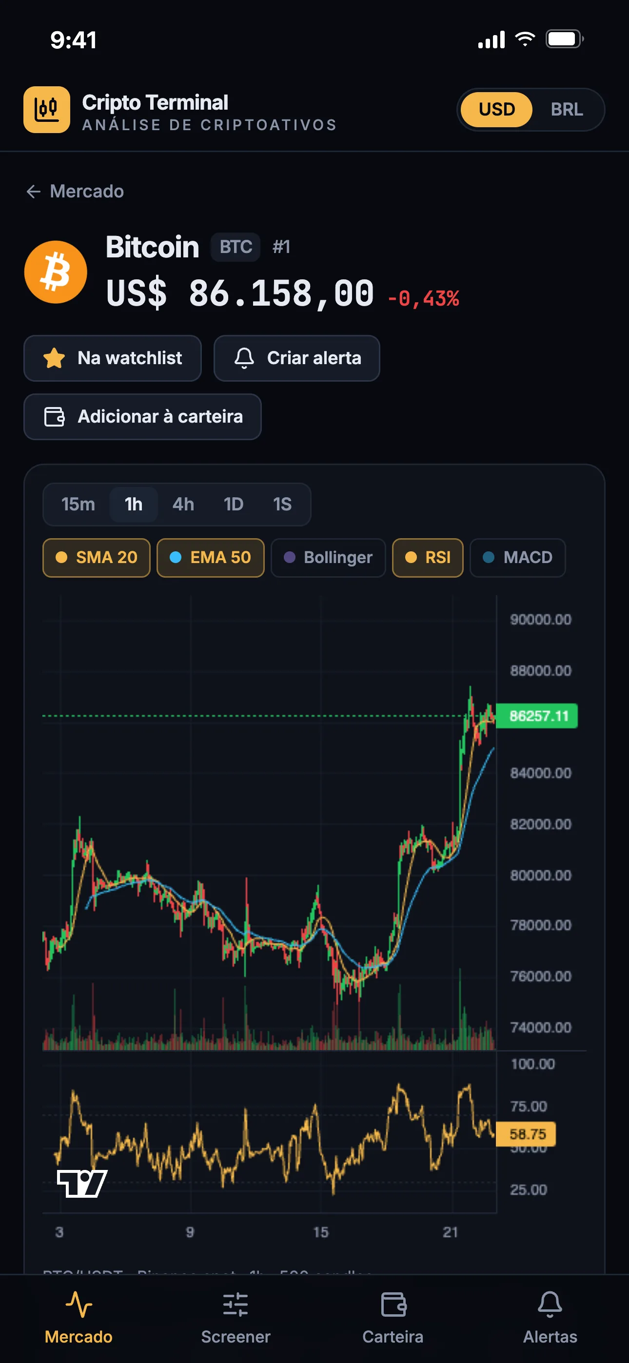This screenshot has width=629, height=1363.
Task: Enable the MACD indicator
Action: click(x=517, y=558)
